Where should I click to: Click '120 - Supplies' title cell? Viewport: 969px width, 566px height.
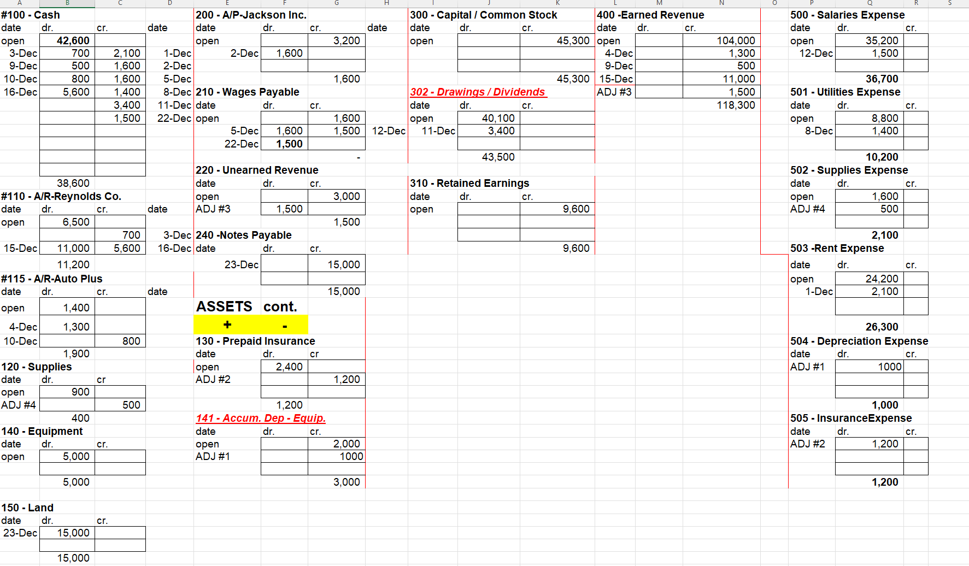click(37, 367)
